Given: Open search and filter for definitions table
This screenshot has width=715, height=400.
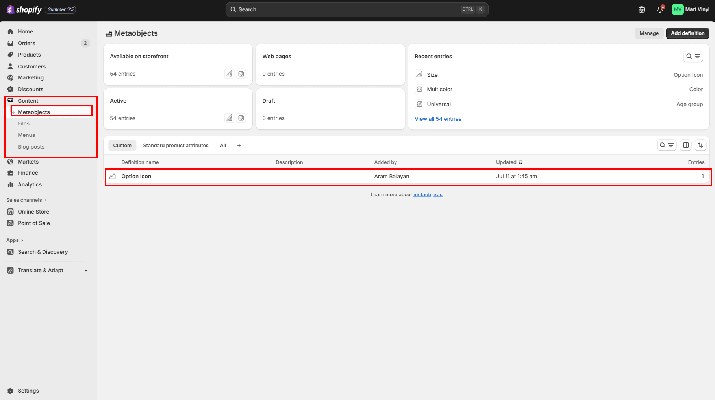Looking at the screenshot, I should click(667, 145).
